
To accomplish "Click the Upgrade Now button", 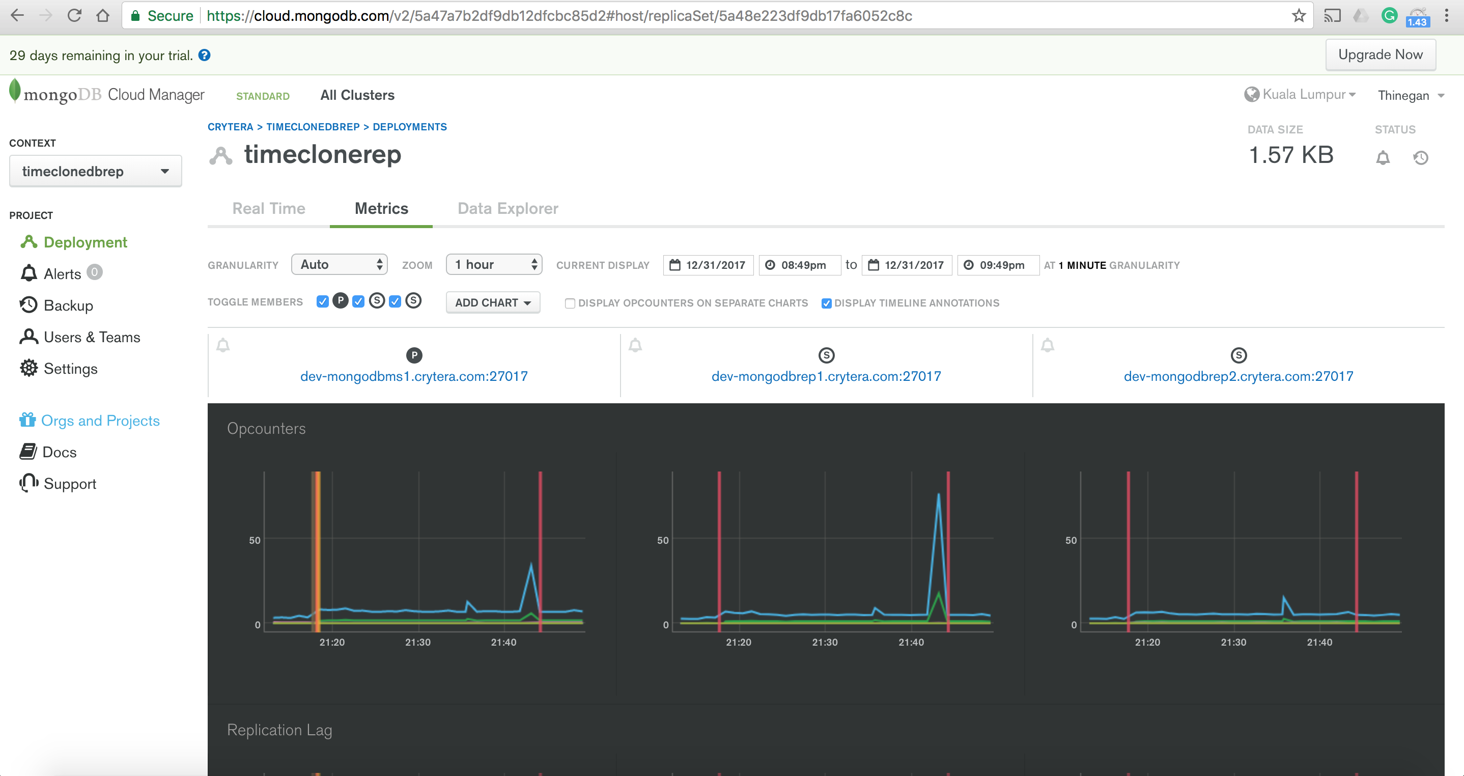I will pos(1380,54).
